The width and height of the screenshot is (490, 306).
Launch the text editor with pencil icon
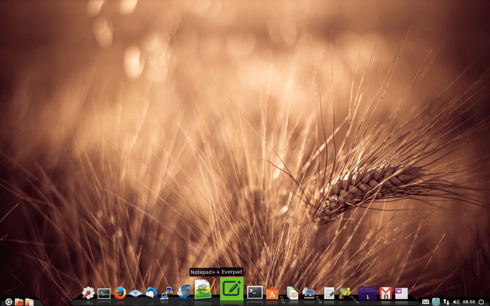pyautogui.click(x=329, y=293)
